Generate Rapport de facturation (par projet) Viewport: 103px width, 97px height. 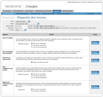click(x=95, y=87)
